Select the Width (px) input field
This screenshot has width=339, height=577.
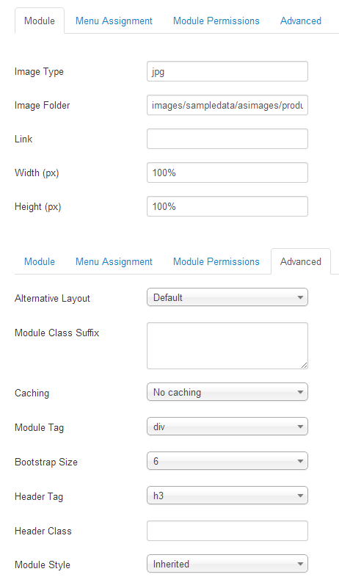[x=227, y=173]
